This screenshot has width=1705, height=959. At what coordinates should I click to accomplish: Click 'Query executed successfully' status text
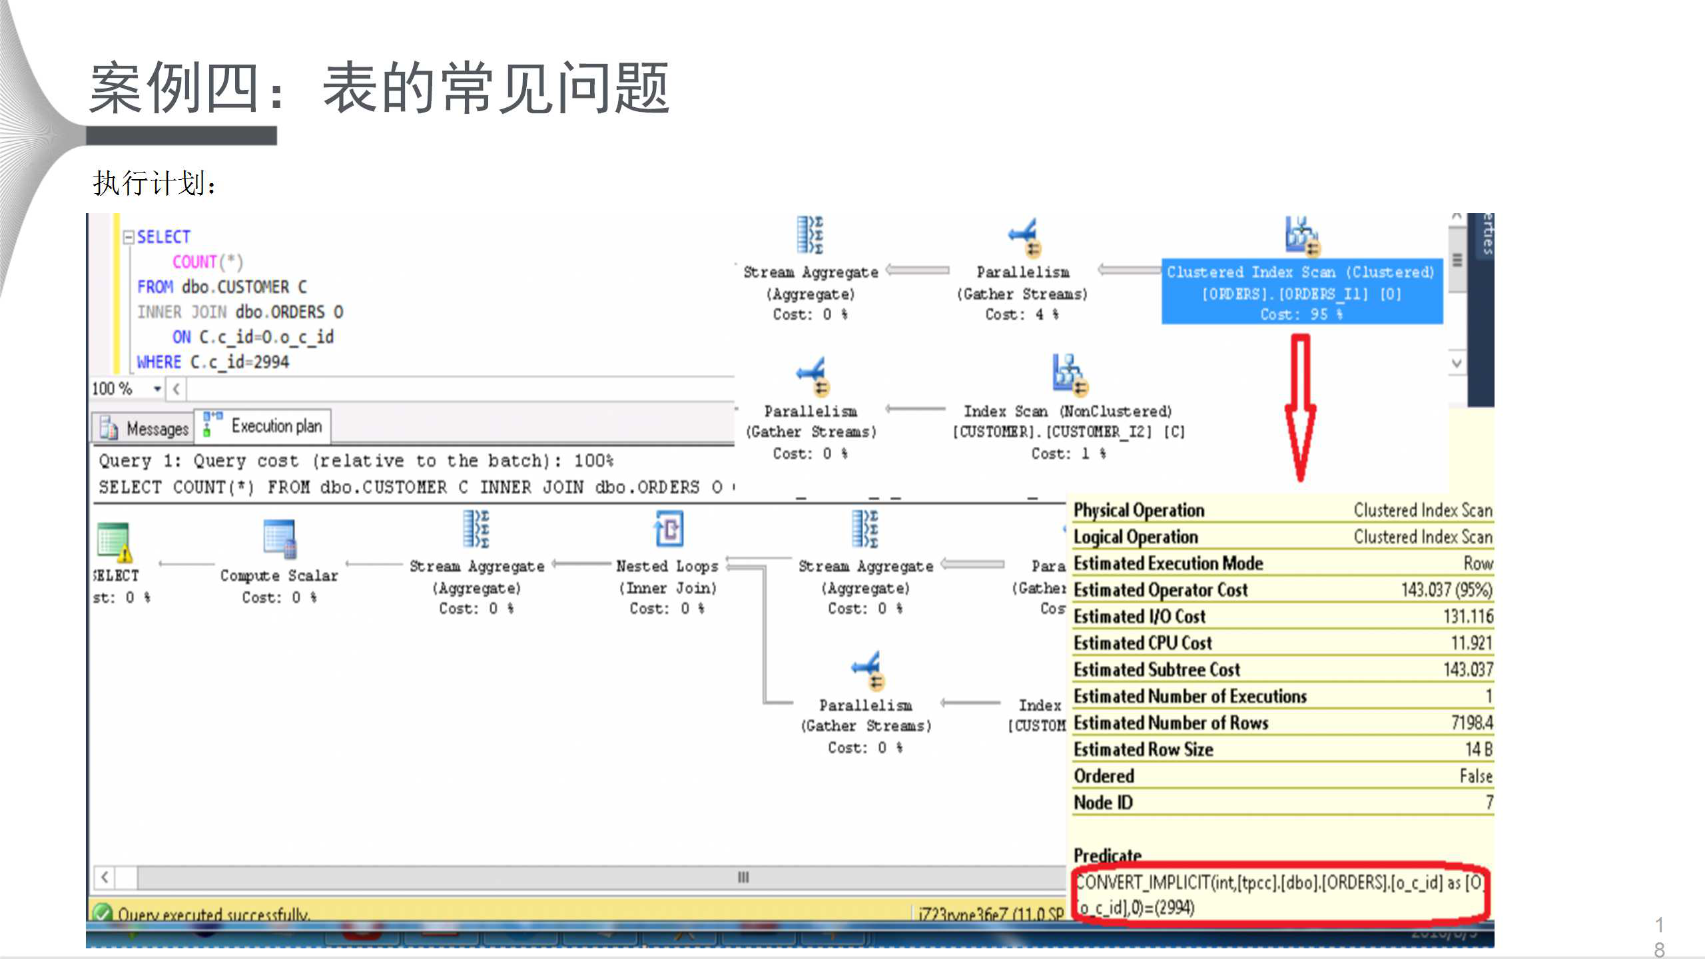coord(214,914)
